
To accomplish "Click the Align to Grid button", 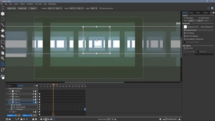I will pos(11,8).
